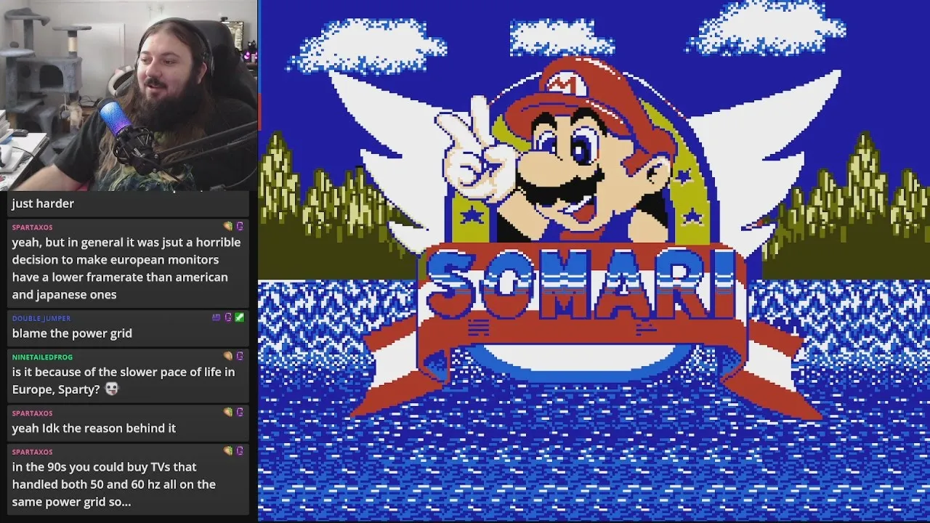This screenshot has width=930, height=523.
Task: Click the purple badge on 'in the 90s' message
Action: coord(239,451)
